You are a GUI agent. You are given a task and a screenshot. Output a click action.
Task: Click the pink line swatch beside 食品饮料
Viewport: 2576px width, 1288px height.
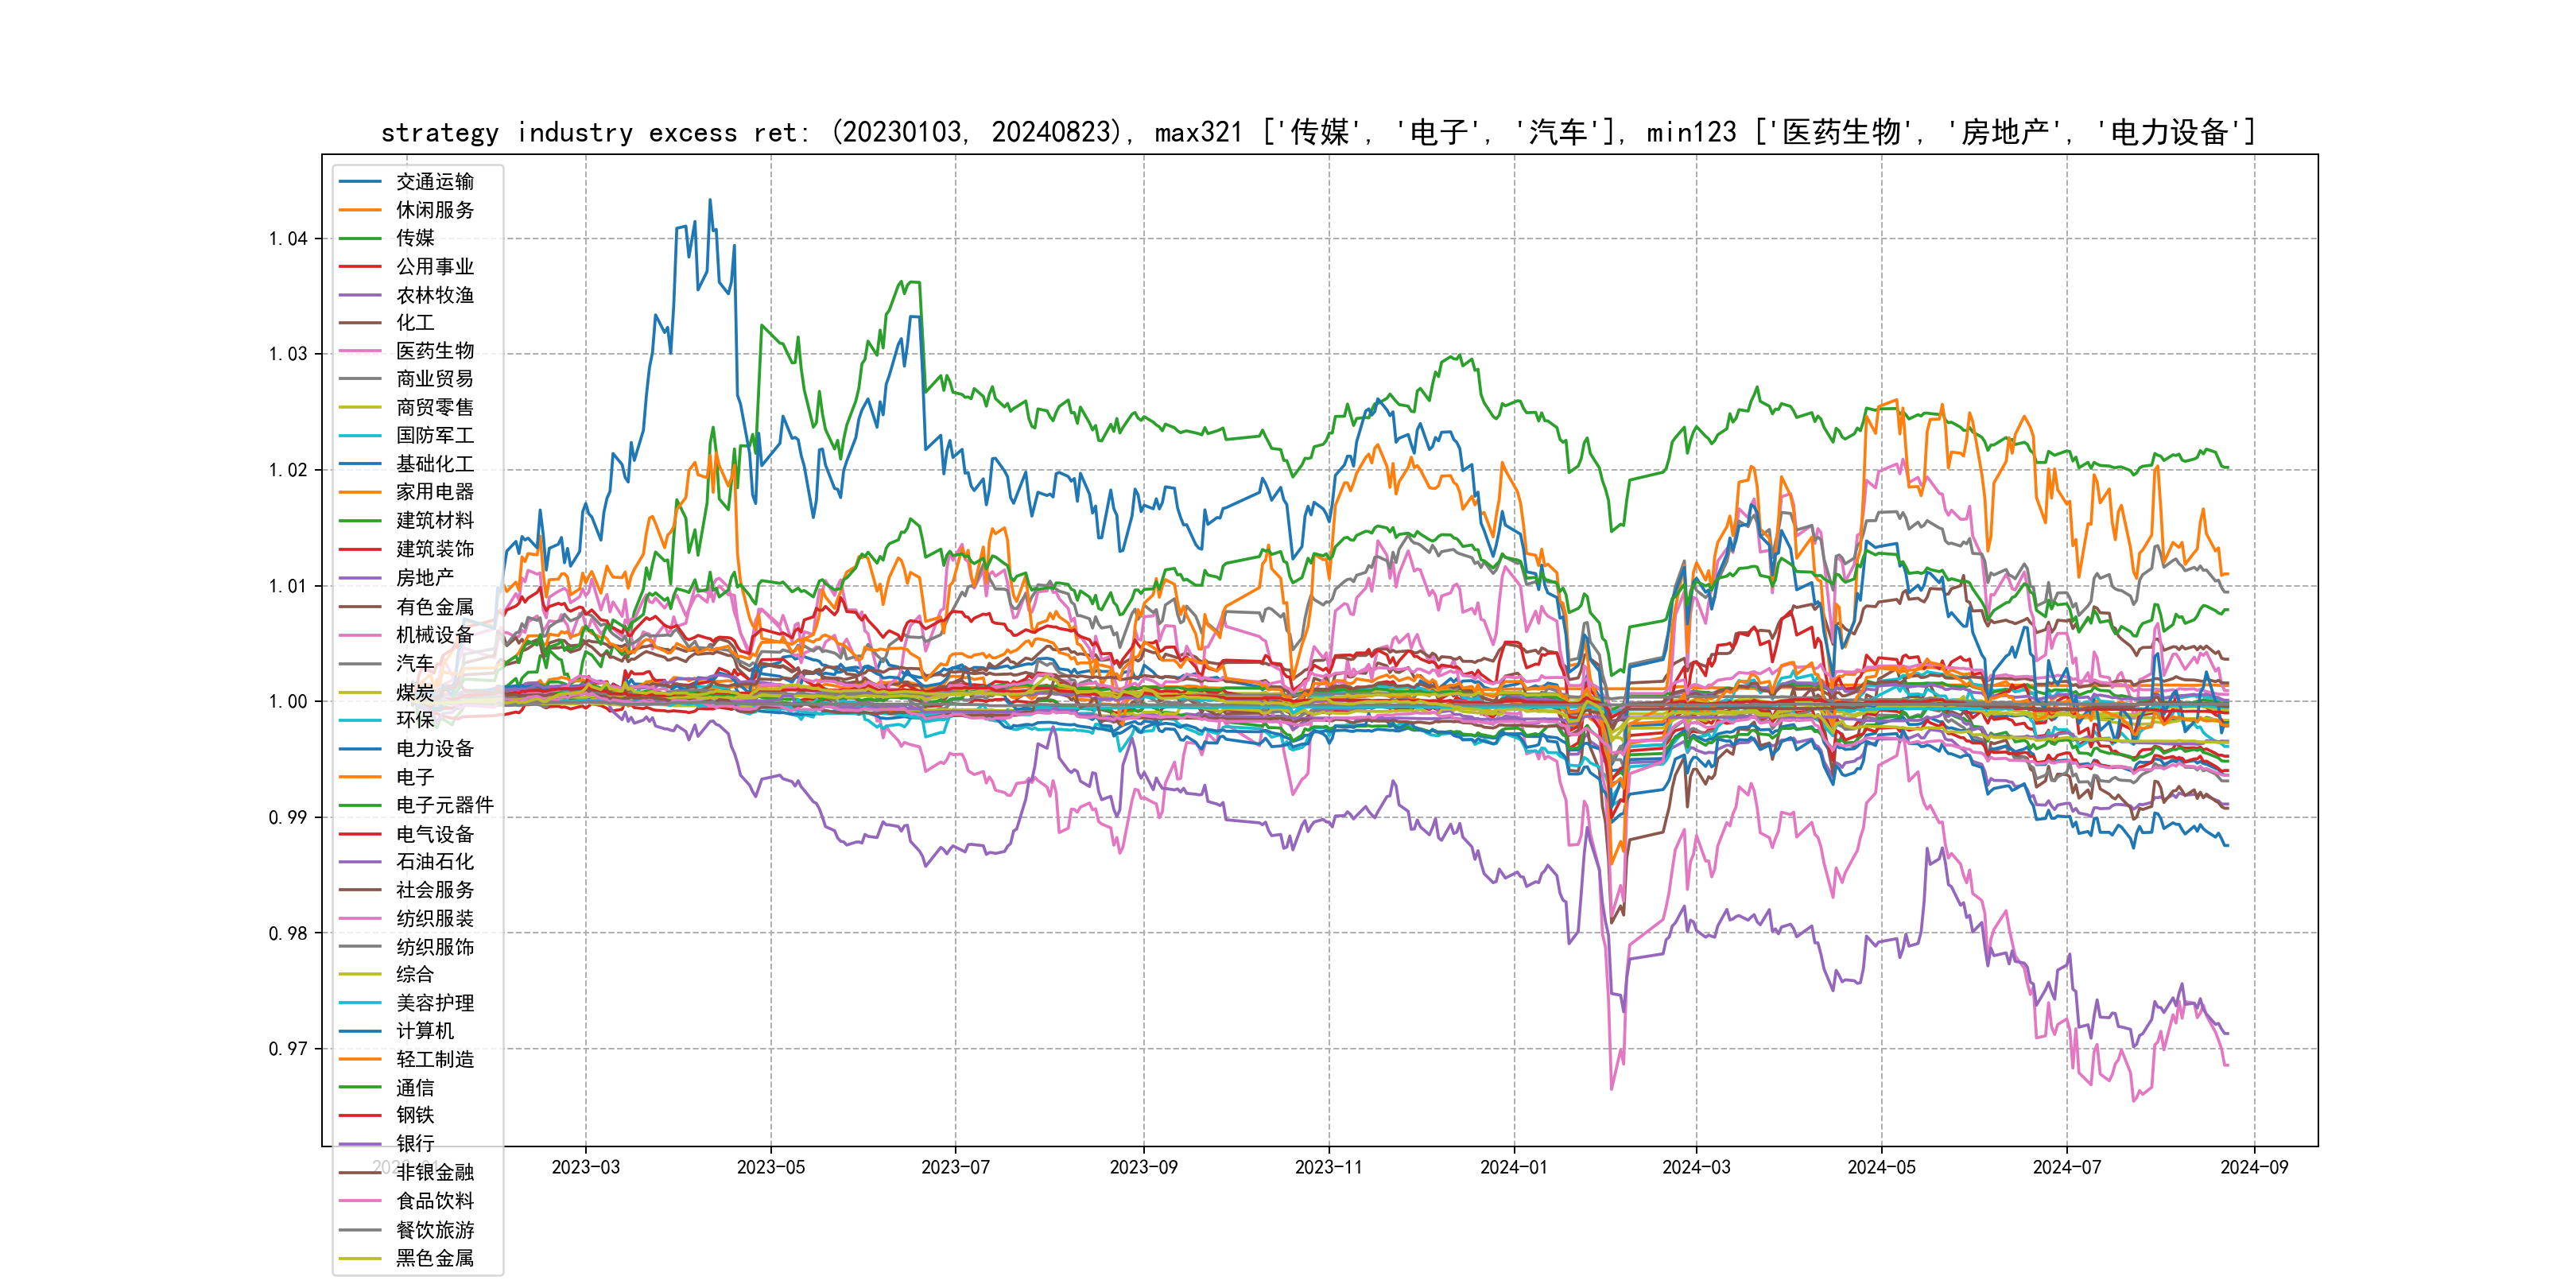click(360, 1201)
